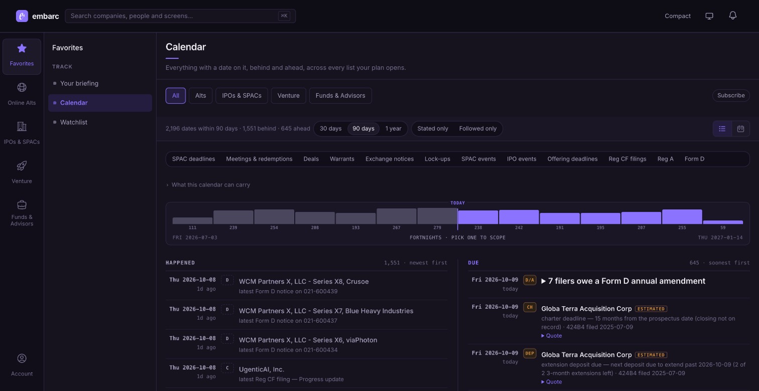759x391 pixels.
Task: Click the monitor display icon in header
Action: (x=709, y=16)
